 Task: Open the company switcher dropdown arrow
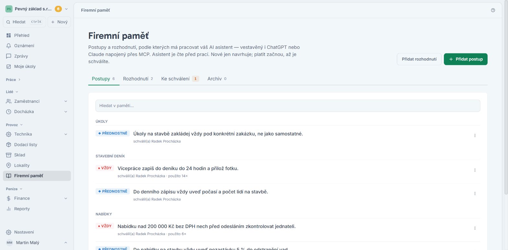(66, 9)
